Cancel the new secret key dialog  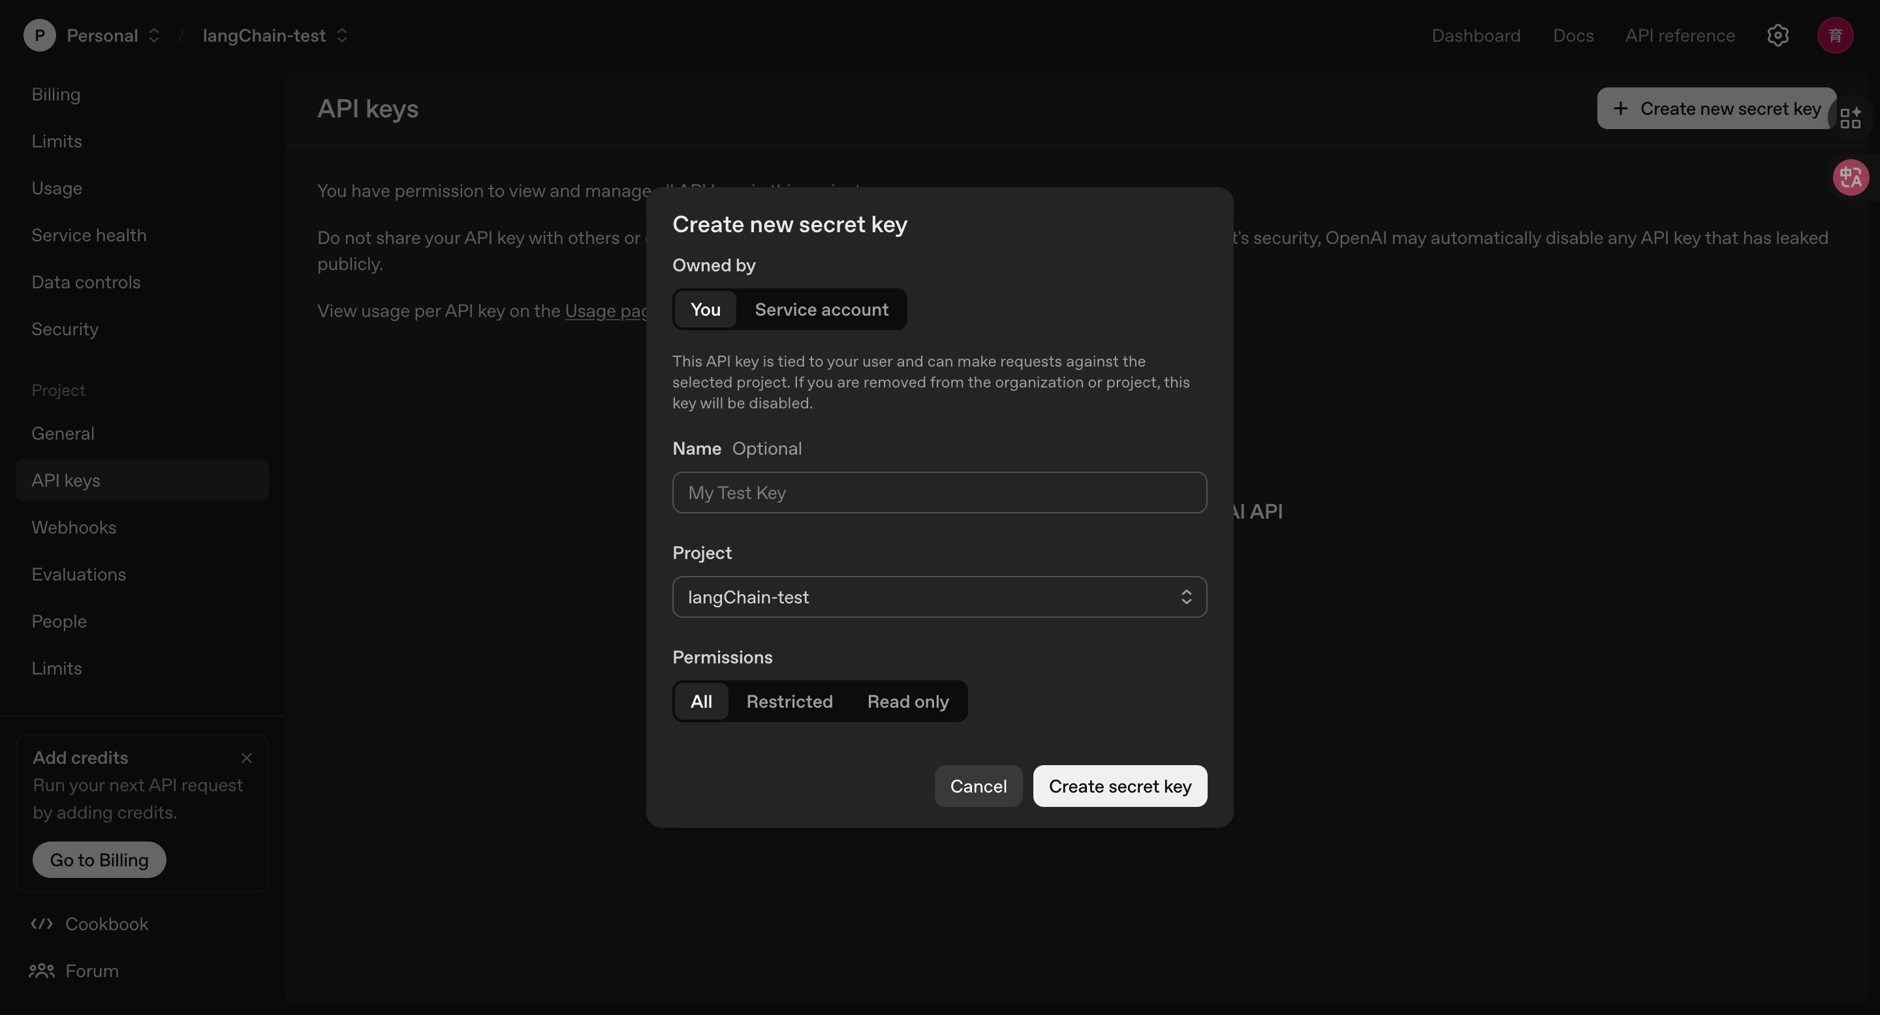(978, 786)
